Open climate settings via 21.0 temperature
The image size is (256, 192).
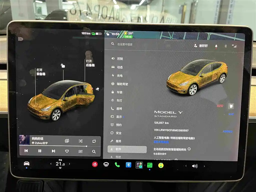(60, 164)
